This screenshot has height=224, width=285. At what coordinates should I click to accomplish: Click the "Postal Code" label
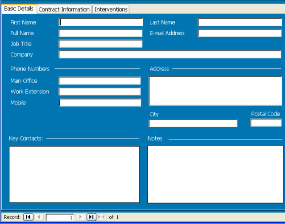(x=265, y=114)
